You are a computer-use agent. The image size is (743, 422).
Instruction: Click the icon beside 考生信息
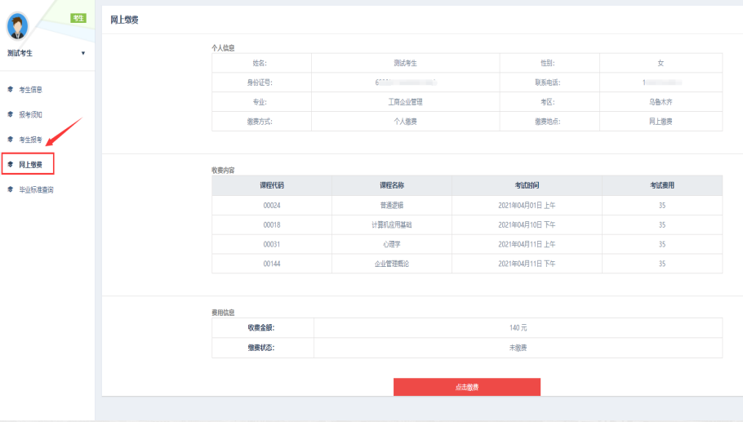(10, 89)
